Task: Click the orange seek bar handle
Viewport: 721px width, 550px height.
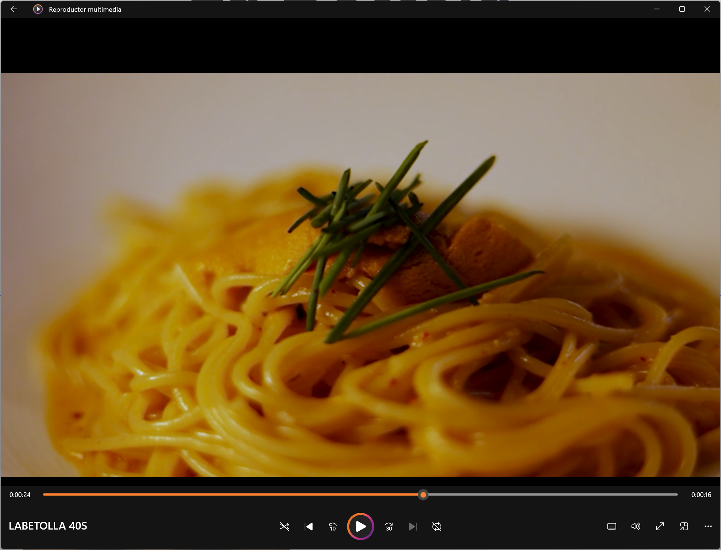Action: (423, 494)
